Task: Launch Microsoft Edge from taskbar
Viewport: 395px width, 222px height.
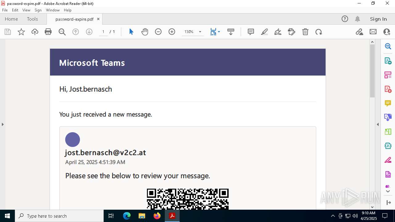Action: [127, 216]
